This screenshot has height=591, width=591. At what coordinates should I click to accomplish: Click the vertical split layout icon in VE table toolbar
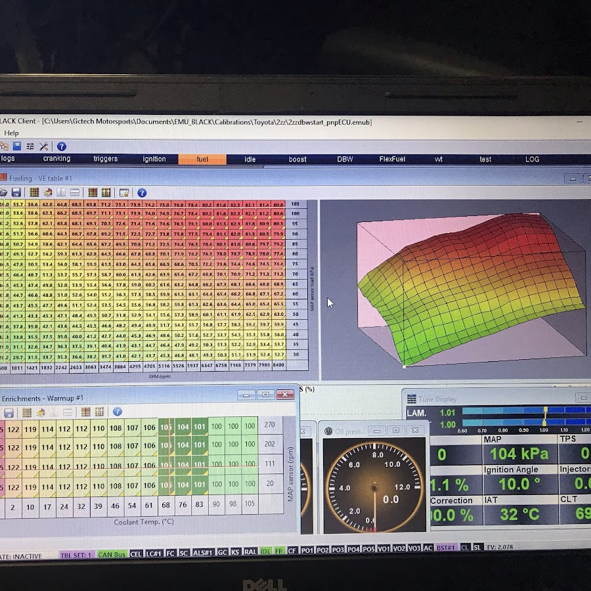click(x=61, y=192)
